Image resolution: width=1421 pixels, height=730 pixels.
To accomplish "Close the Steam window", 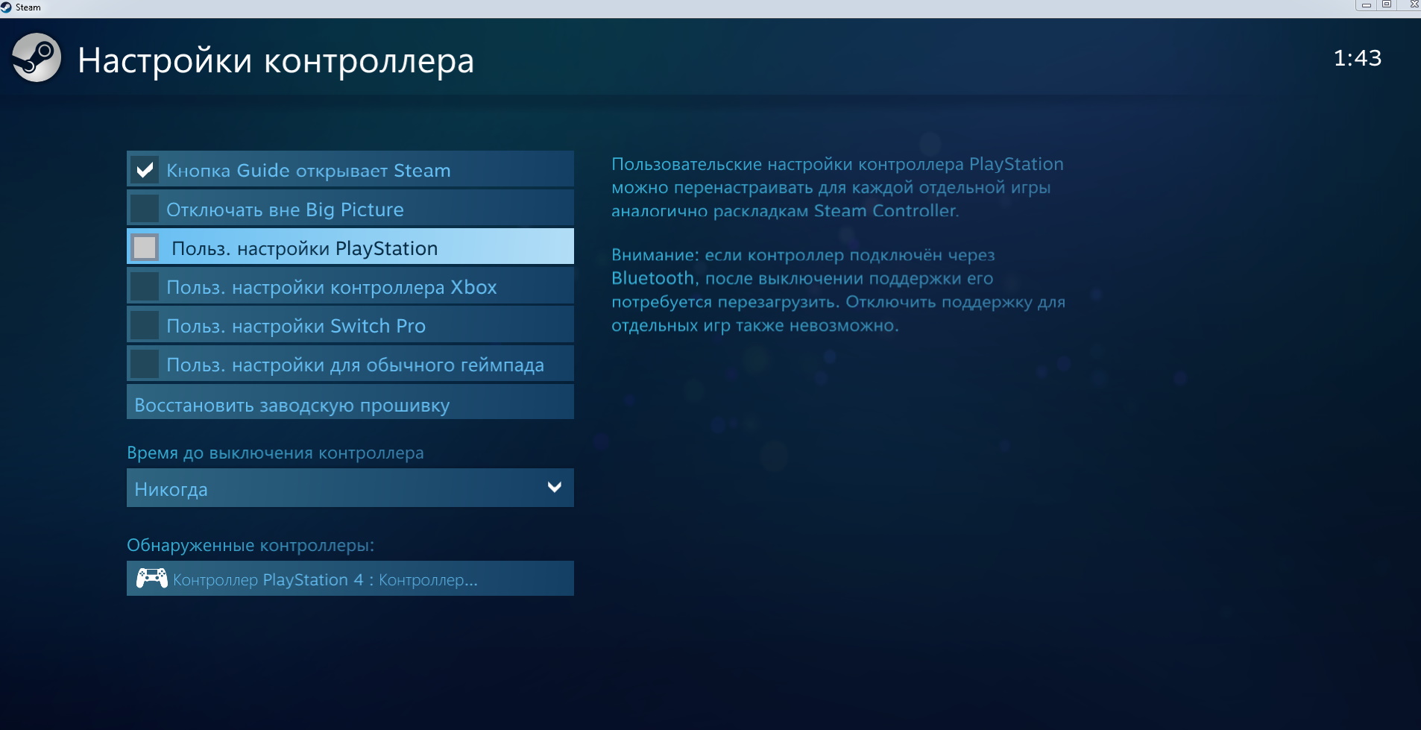I will [1410, 4].
